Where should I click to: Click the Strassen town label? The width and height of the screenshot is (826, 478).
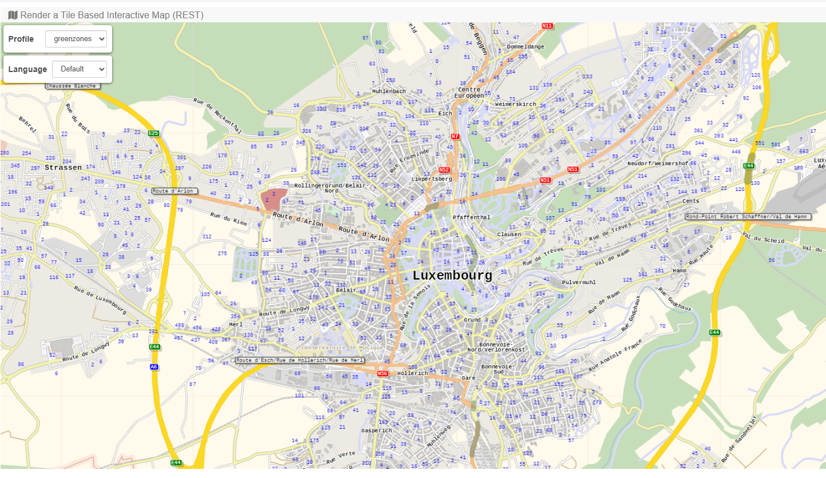[63, 168]
